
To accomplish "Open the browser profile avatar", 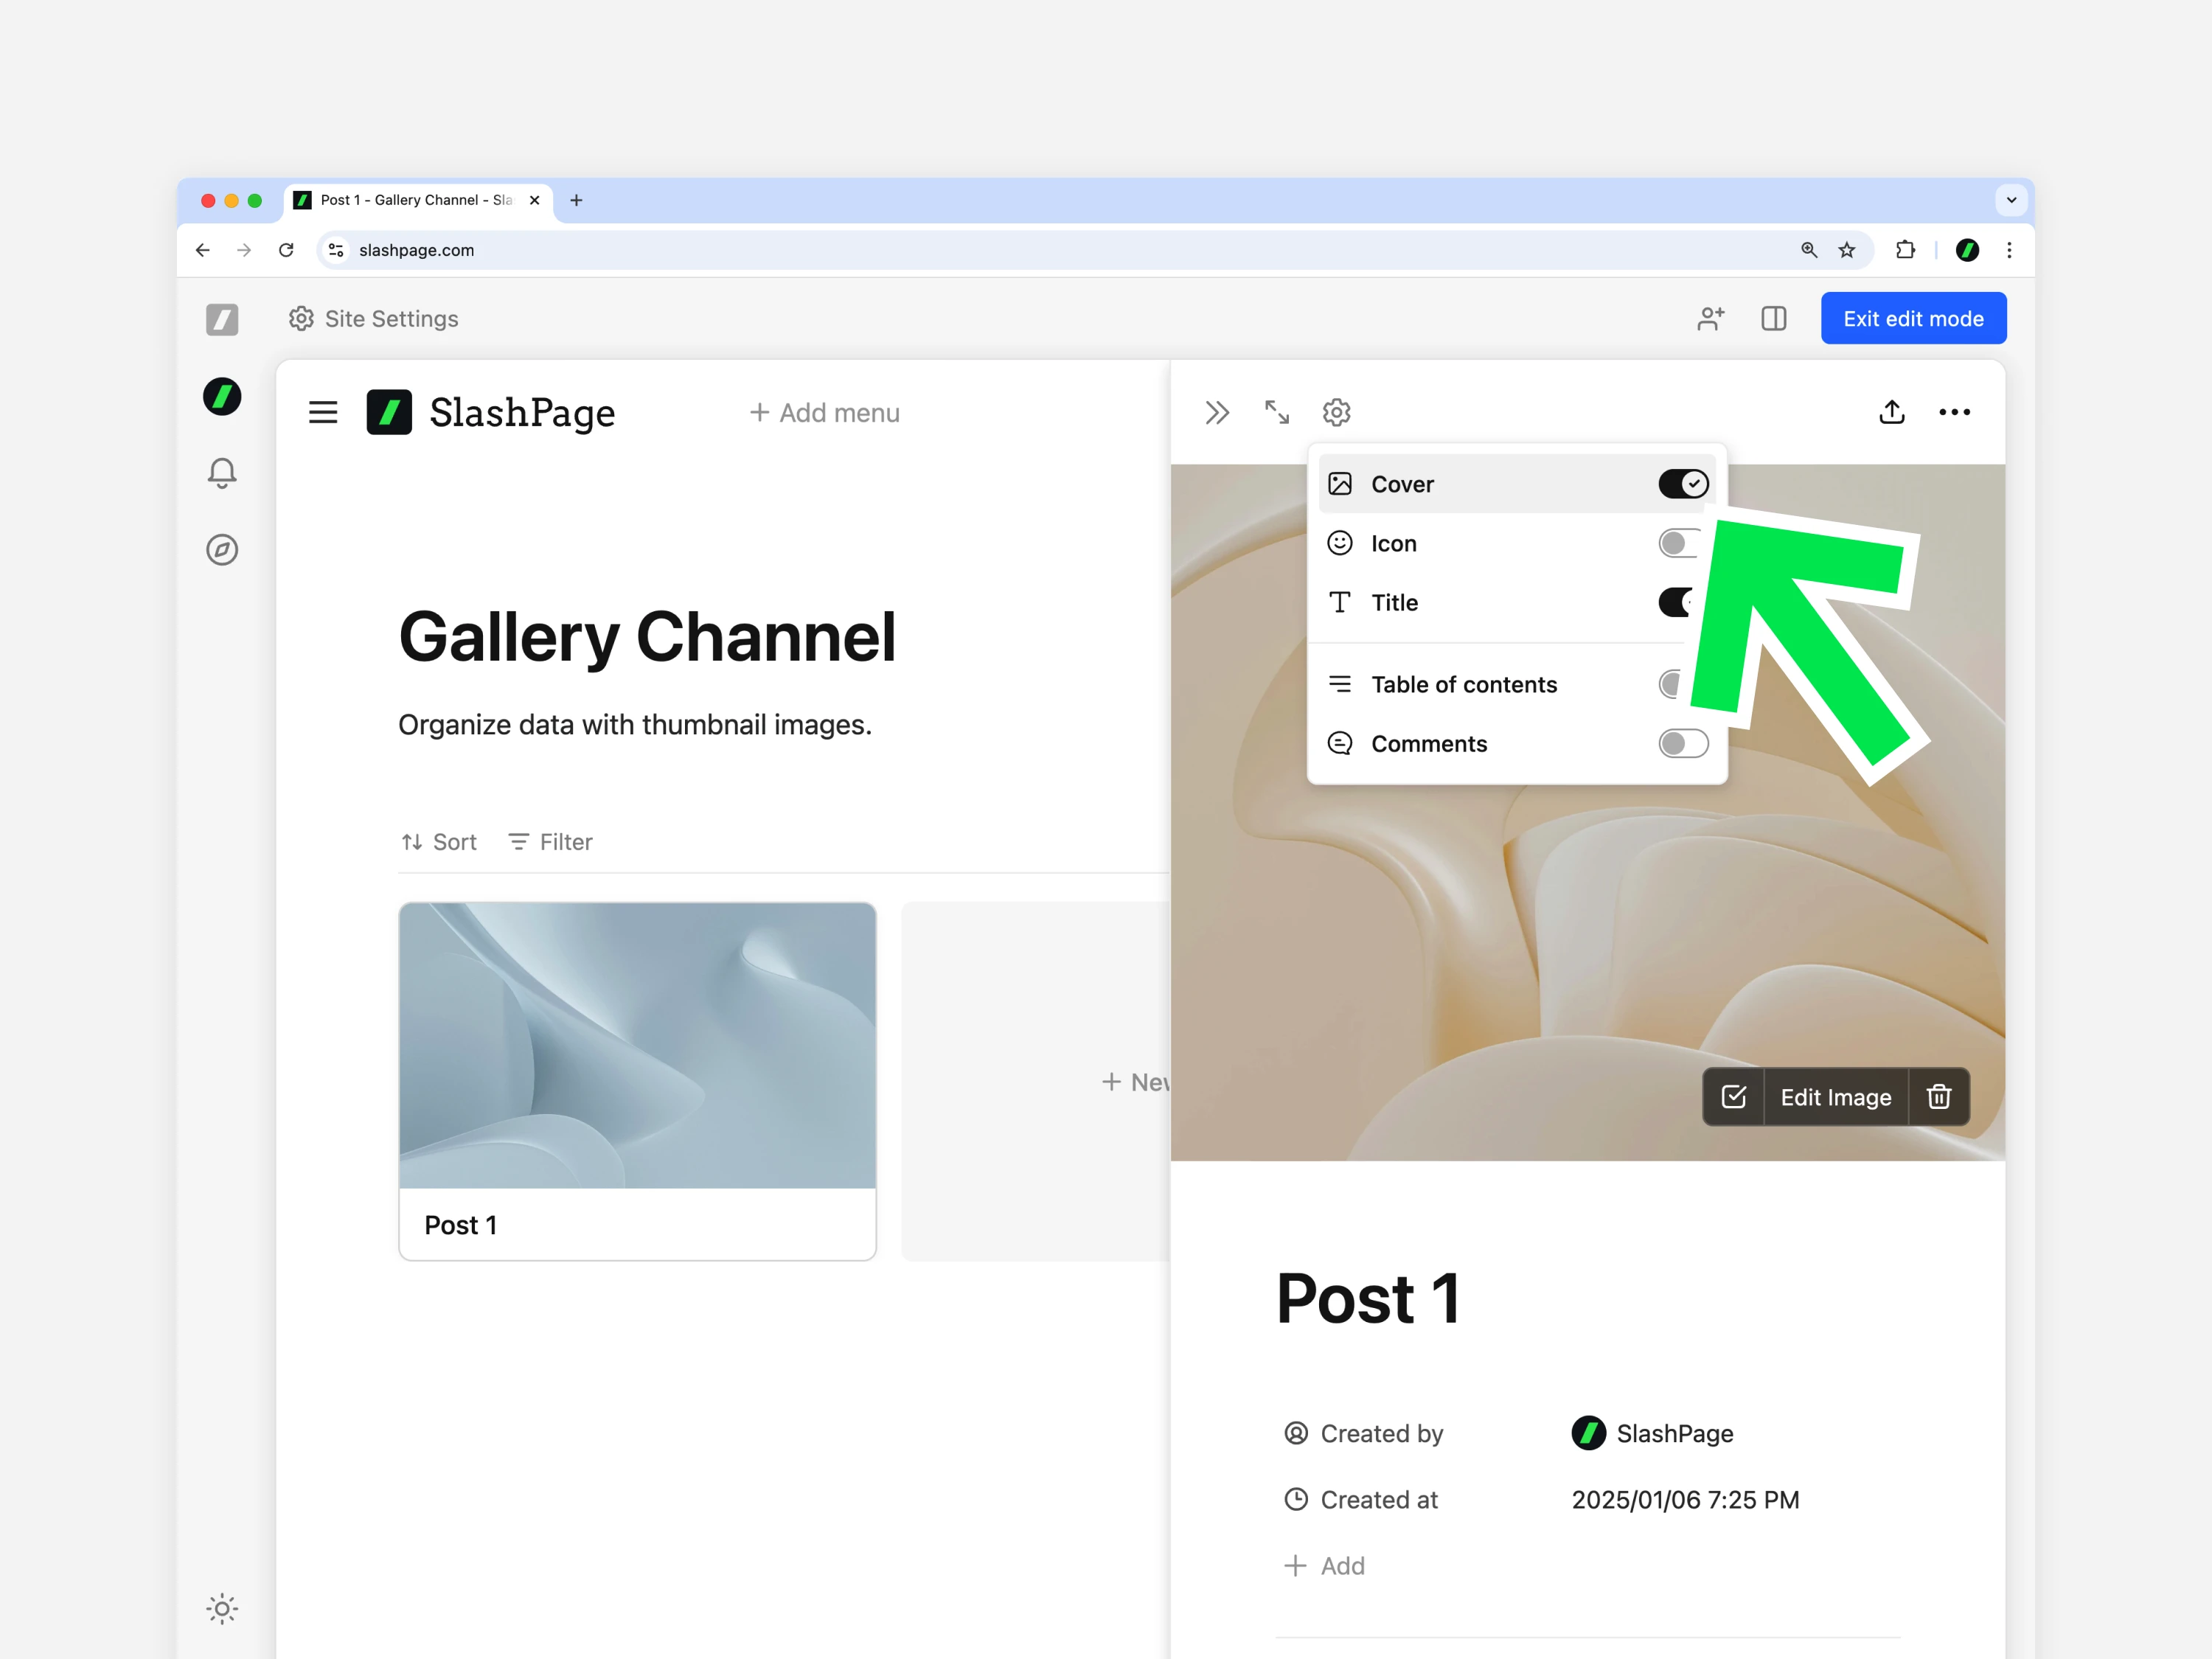I will click(x=1967, y=250).
